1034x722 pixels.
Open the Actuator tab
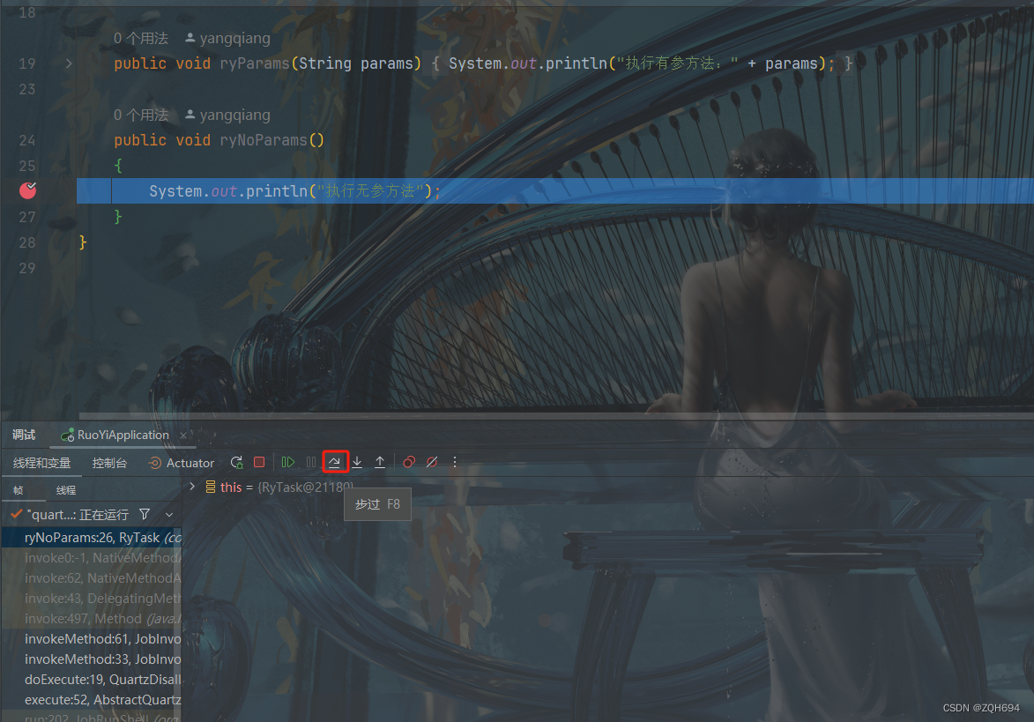click(x=182, y=463)
